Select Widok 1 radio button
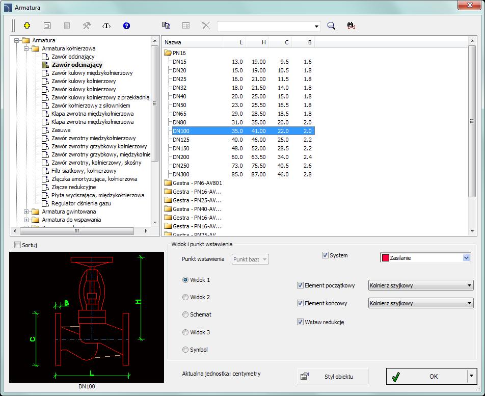 (185, 280)
